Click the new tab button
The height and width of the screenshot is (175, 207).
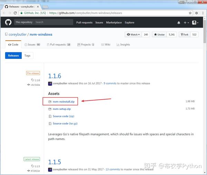tap(46, 7)
